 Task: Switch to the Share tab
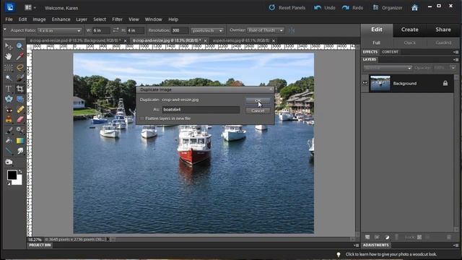[x=443, y=30]
